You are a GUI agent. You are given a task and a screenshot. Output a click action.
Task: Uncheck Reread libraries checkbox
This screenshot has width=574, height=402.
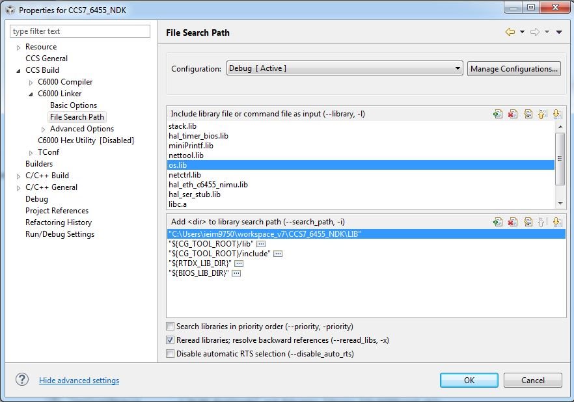tap(171, 340)
